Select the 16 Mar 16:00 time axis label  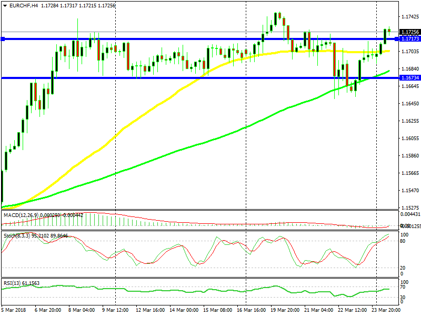point(251,310)
